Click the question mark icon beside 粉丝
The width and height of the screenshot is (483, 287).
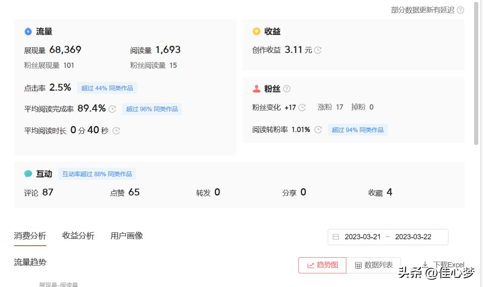287,89
